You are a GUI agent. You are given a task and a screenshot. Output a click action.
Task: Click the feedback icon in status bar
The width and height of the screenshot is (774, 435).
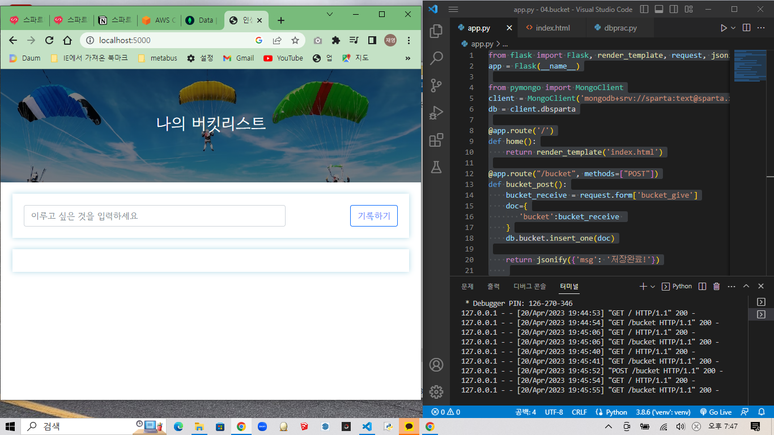745,412
